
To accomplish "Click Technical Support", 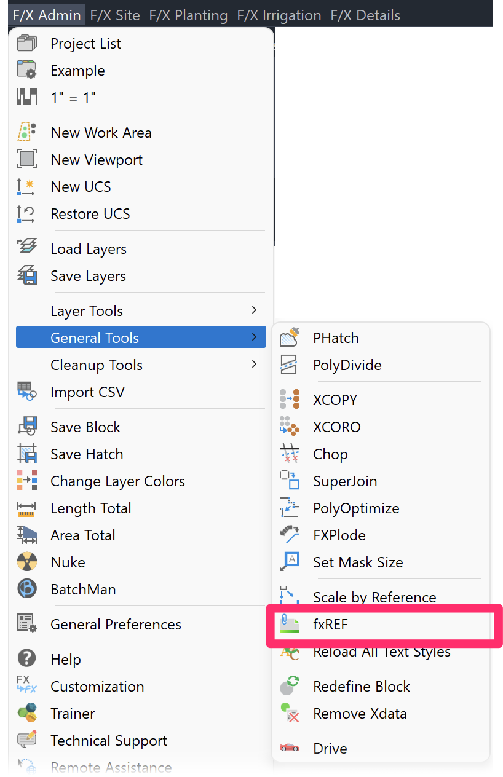I will 109,740.
